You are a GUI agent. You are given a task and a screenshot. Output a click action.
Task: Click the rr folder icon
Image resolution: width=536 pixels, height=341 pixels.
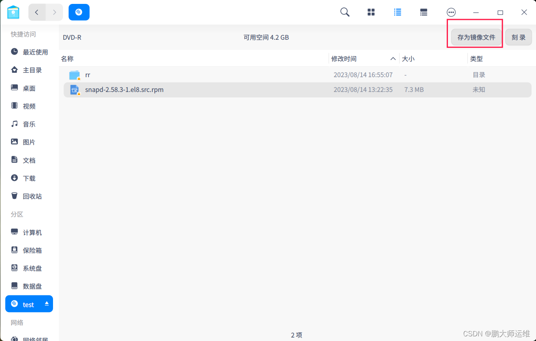(x=74, y=75)
